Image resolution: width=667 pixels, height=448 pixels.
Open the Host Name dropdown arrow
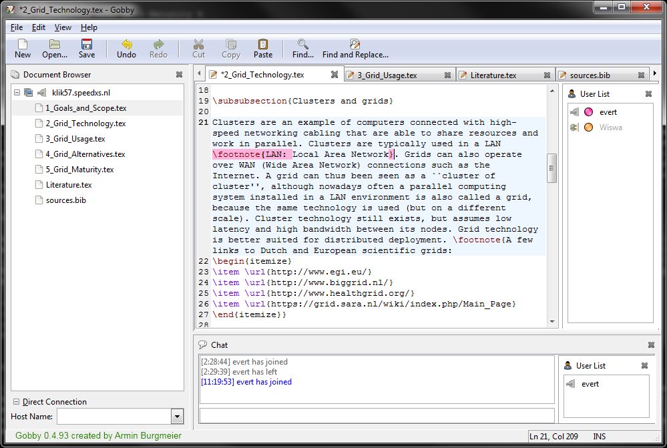point(178,417)
